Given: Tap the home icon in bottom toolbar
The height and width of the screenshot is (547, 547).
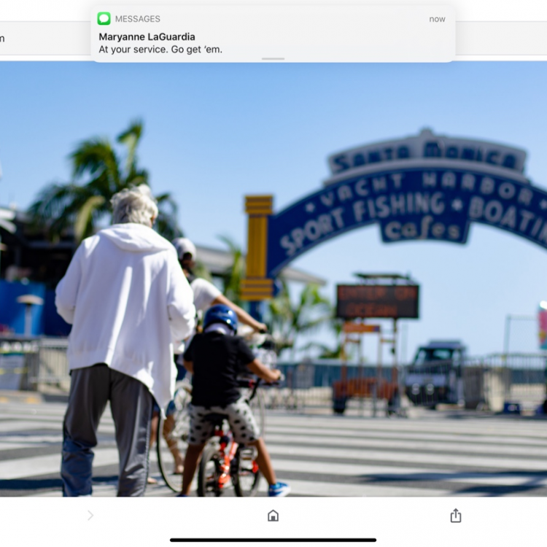Looking at the screenshot, I should pyautogui.click(x=273, y=515).
